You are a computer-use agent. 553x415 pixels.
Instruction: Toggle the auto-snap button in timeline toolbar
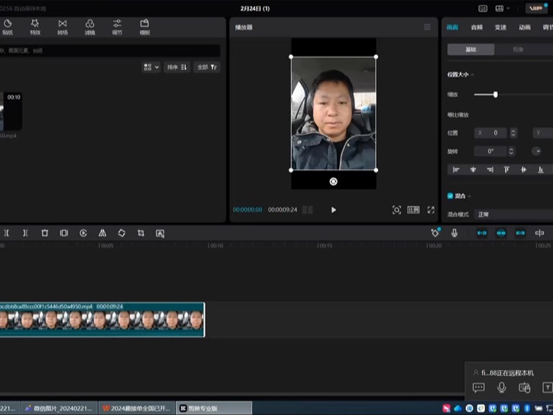(501, 233)
